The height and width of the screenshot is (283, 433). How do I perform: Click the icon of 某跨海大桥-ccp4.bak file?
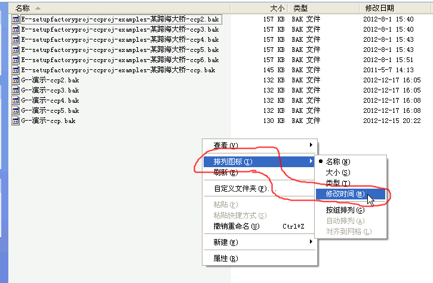point(16,39)
